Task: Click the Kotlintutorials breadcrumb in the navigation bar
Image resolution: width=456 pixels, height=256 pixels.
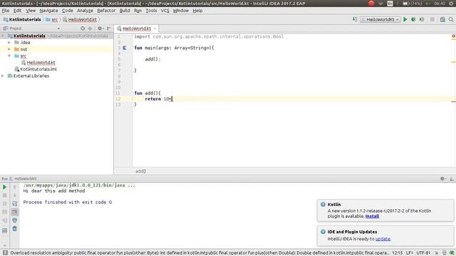Action: [25, 19]
